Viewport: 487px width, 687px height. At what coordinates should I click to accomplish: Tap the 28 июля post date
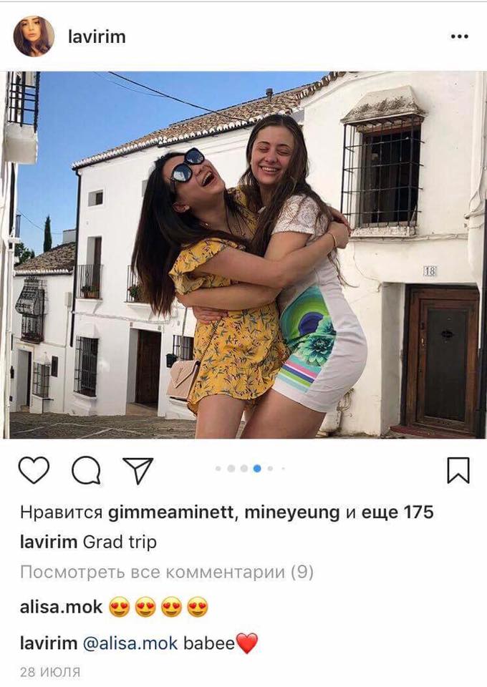tap(50, 672)
